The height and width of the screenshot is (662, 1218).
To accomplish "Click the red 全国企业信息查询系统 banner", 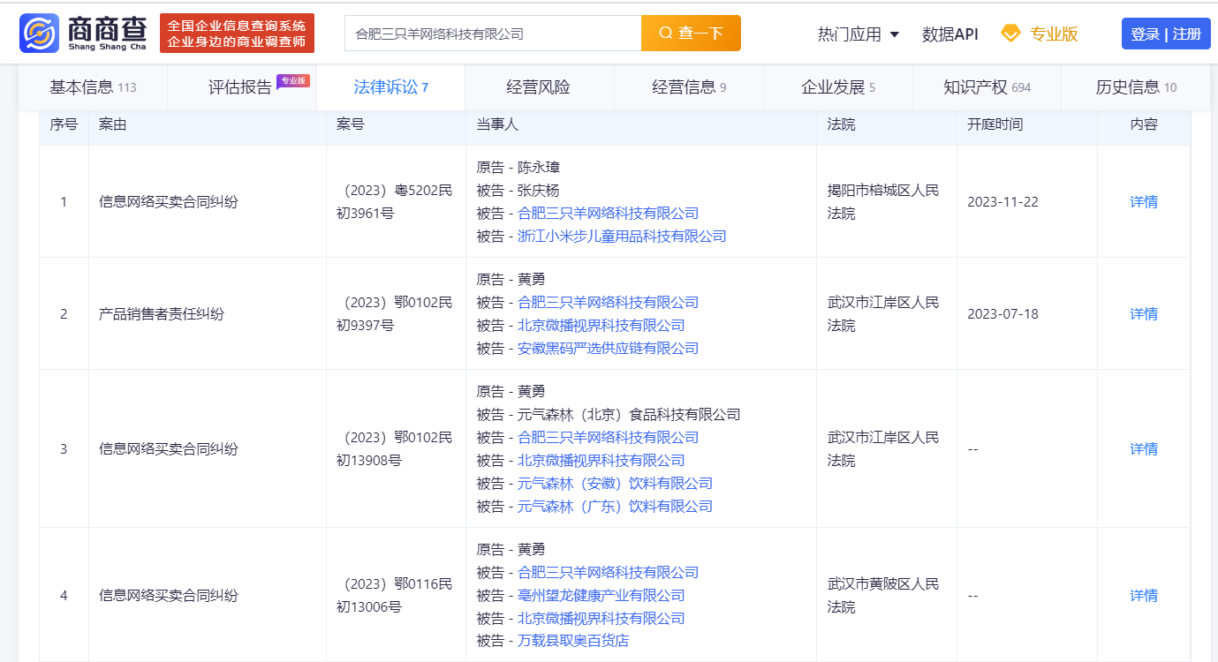I will pyautogui.click(x=237, y=34).
